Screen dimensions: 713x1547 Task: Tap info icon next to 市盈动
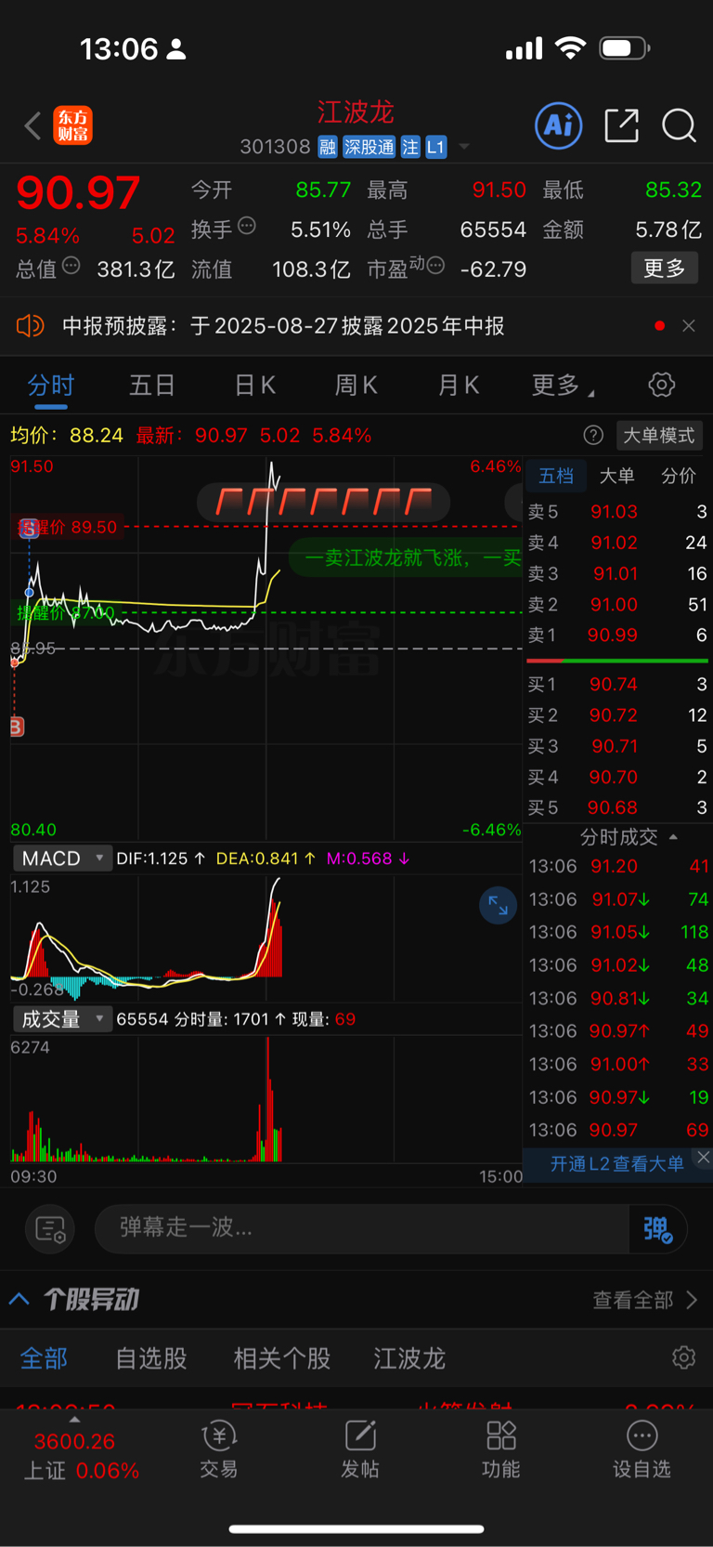click(x=435, y=266)
